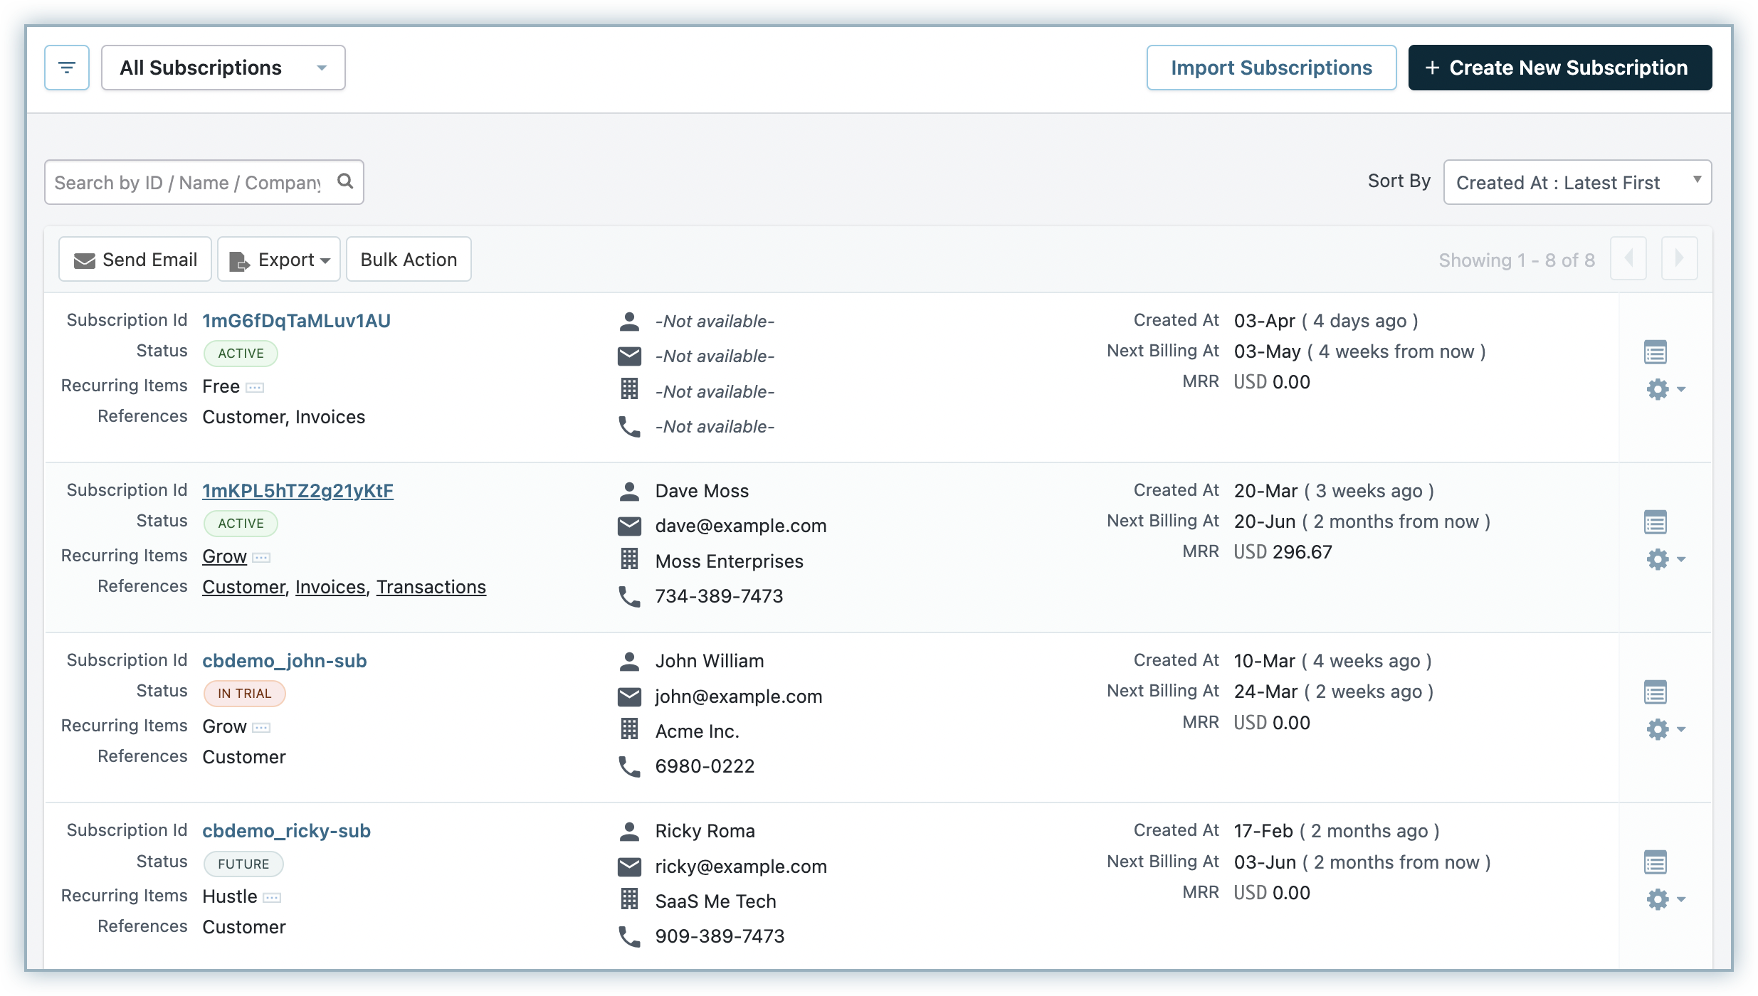Click the Import Subscriptions button

pyautogui.click(x=1273, y=68)
